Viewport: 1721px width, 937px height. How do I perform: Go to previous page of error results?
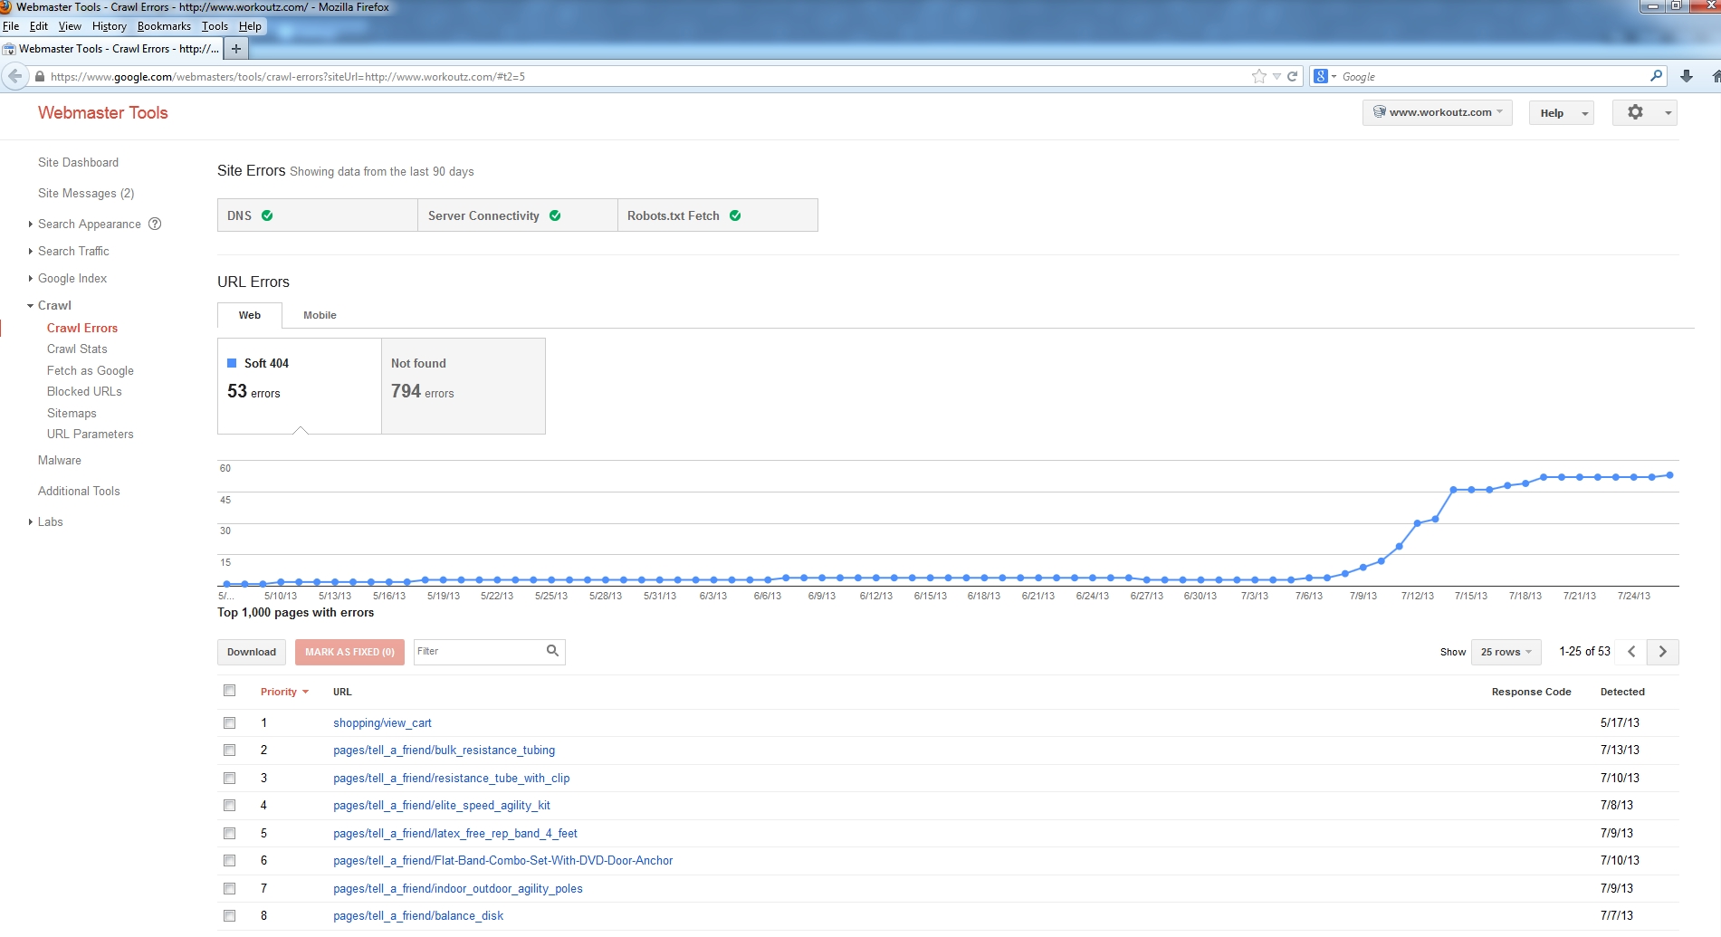pos(1631,652)
